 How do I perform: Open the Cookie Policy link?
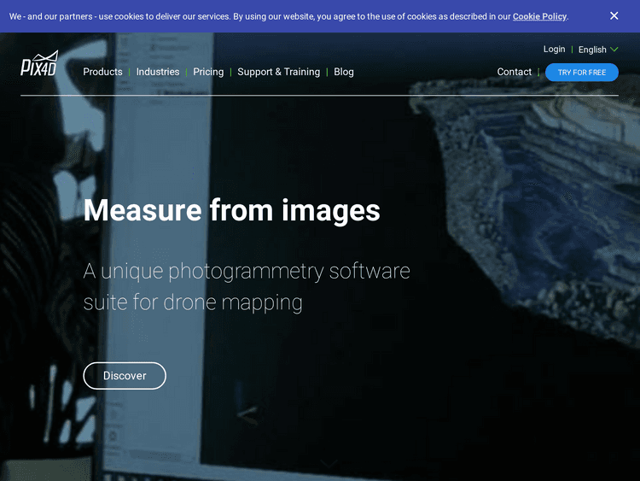(x=539, y=16)
